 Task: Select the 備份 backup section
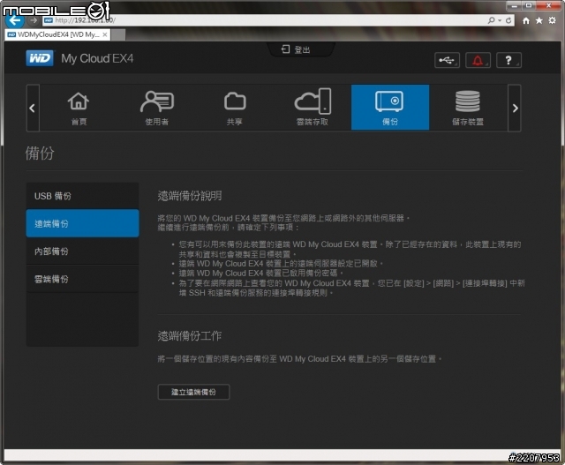click(x=390, y=108)
